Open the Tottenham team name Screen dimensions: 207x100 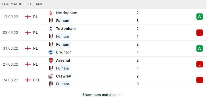[66, 29]
